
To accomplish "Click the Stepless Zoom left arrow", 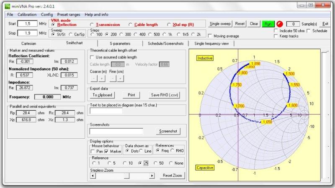I will (93, 175).
